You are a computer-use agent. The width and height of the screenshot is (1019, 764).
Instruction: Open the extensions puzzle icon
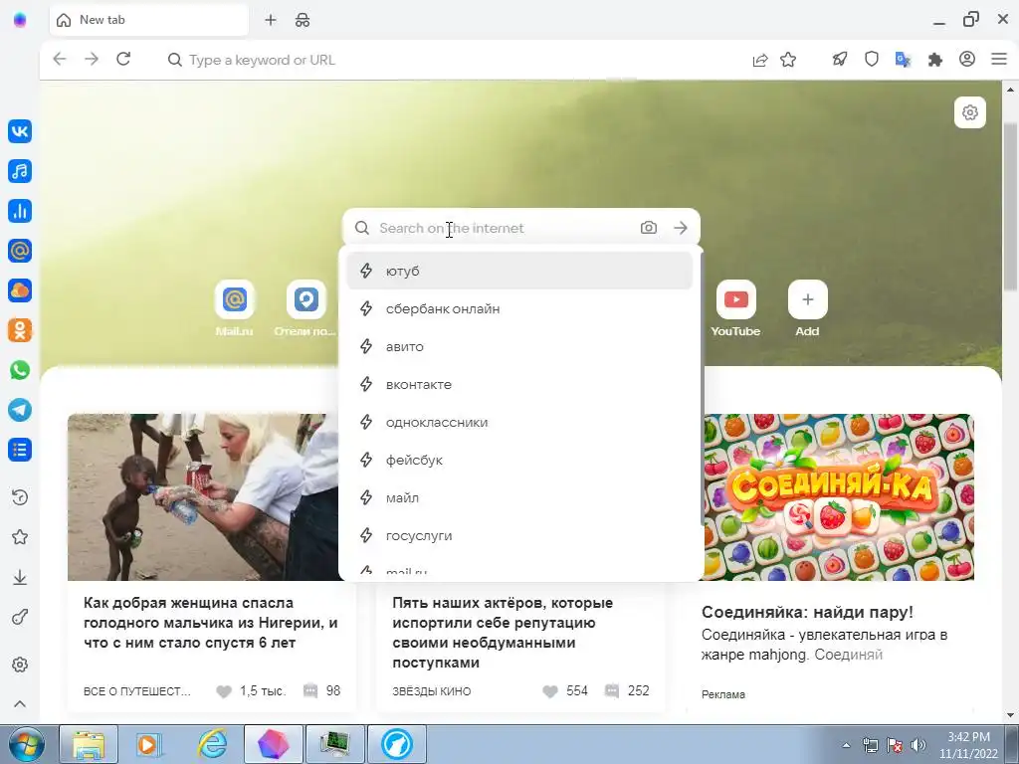[x=935, y=60]
